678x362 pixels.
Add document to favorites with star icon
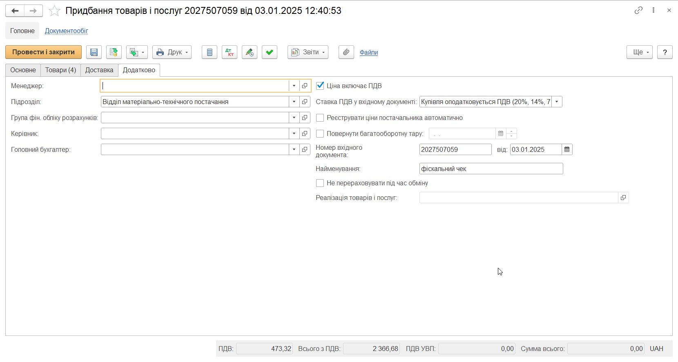tap(54, 11)
